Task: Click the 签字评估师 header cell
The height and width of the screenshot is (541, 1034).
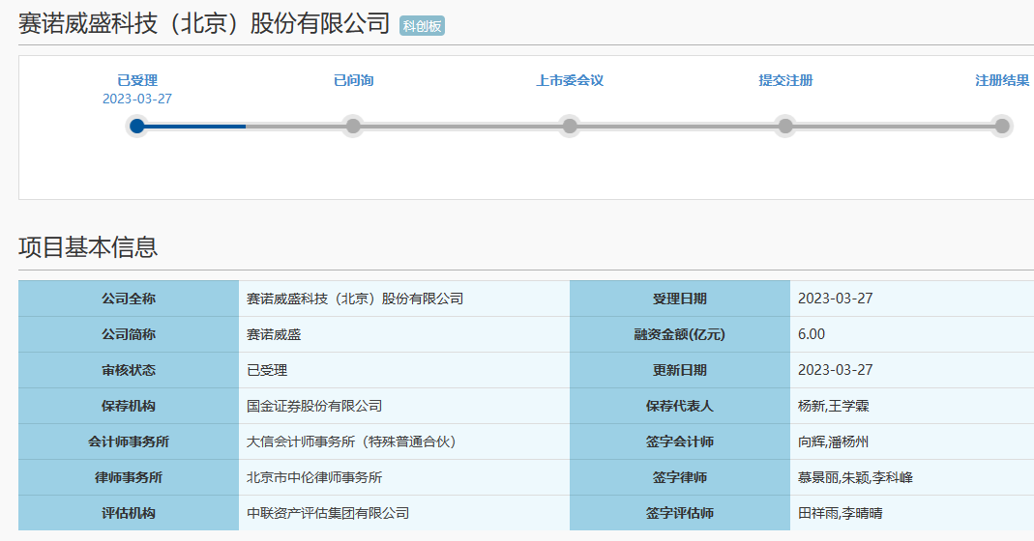Action: (x=680, y=513)
